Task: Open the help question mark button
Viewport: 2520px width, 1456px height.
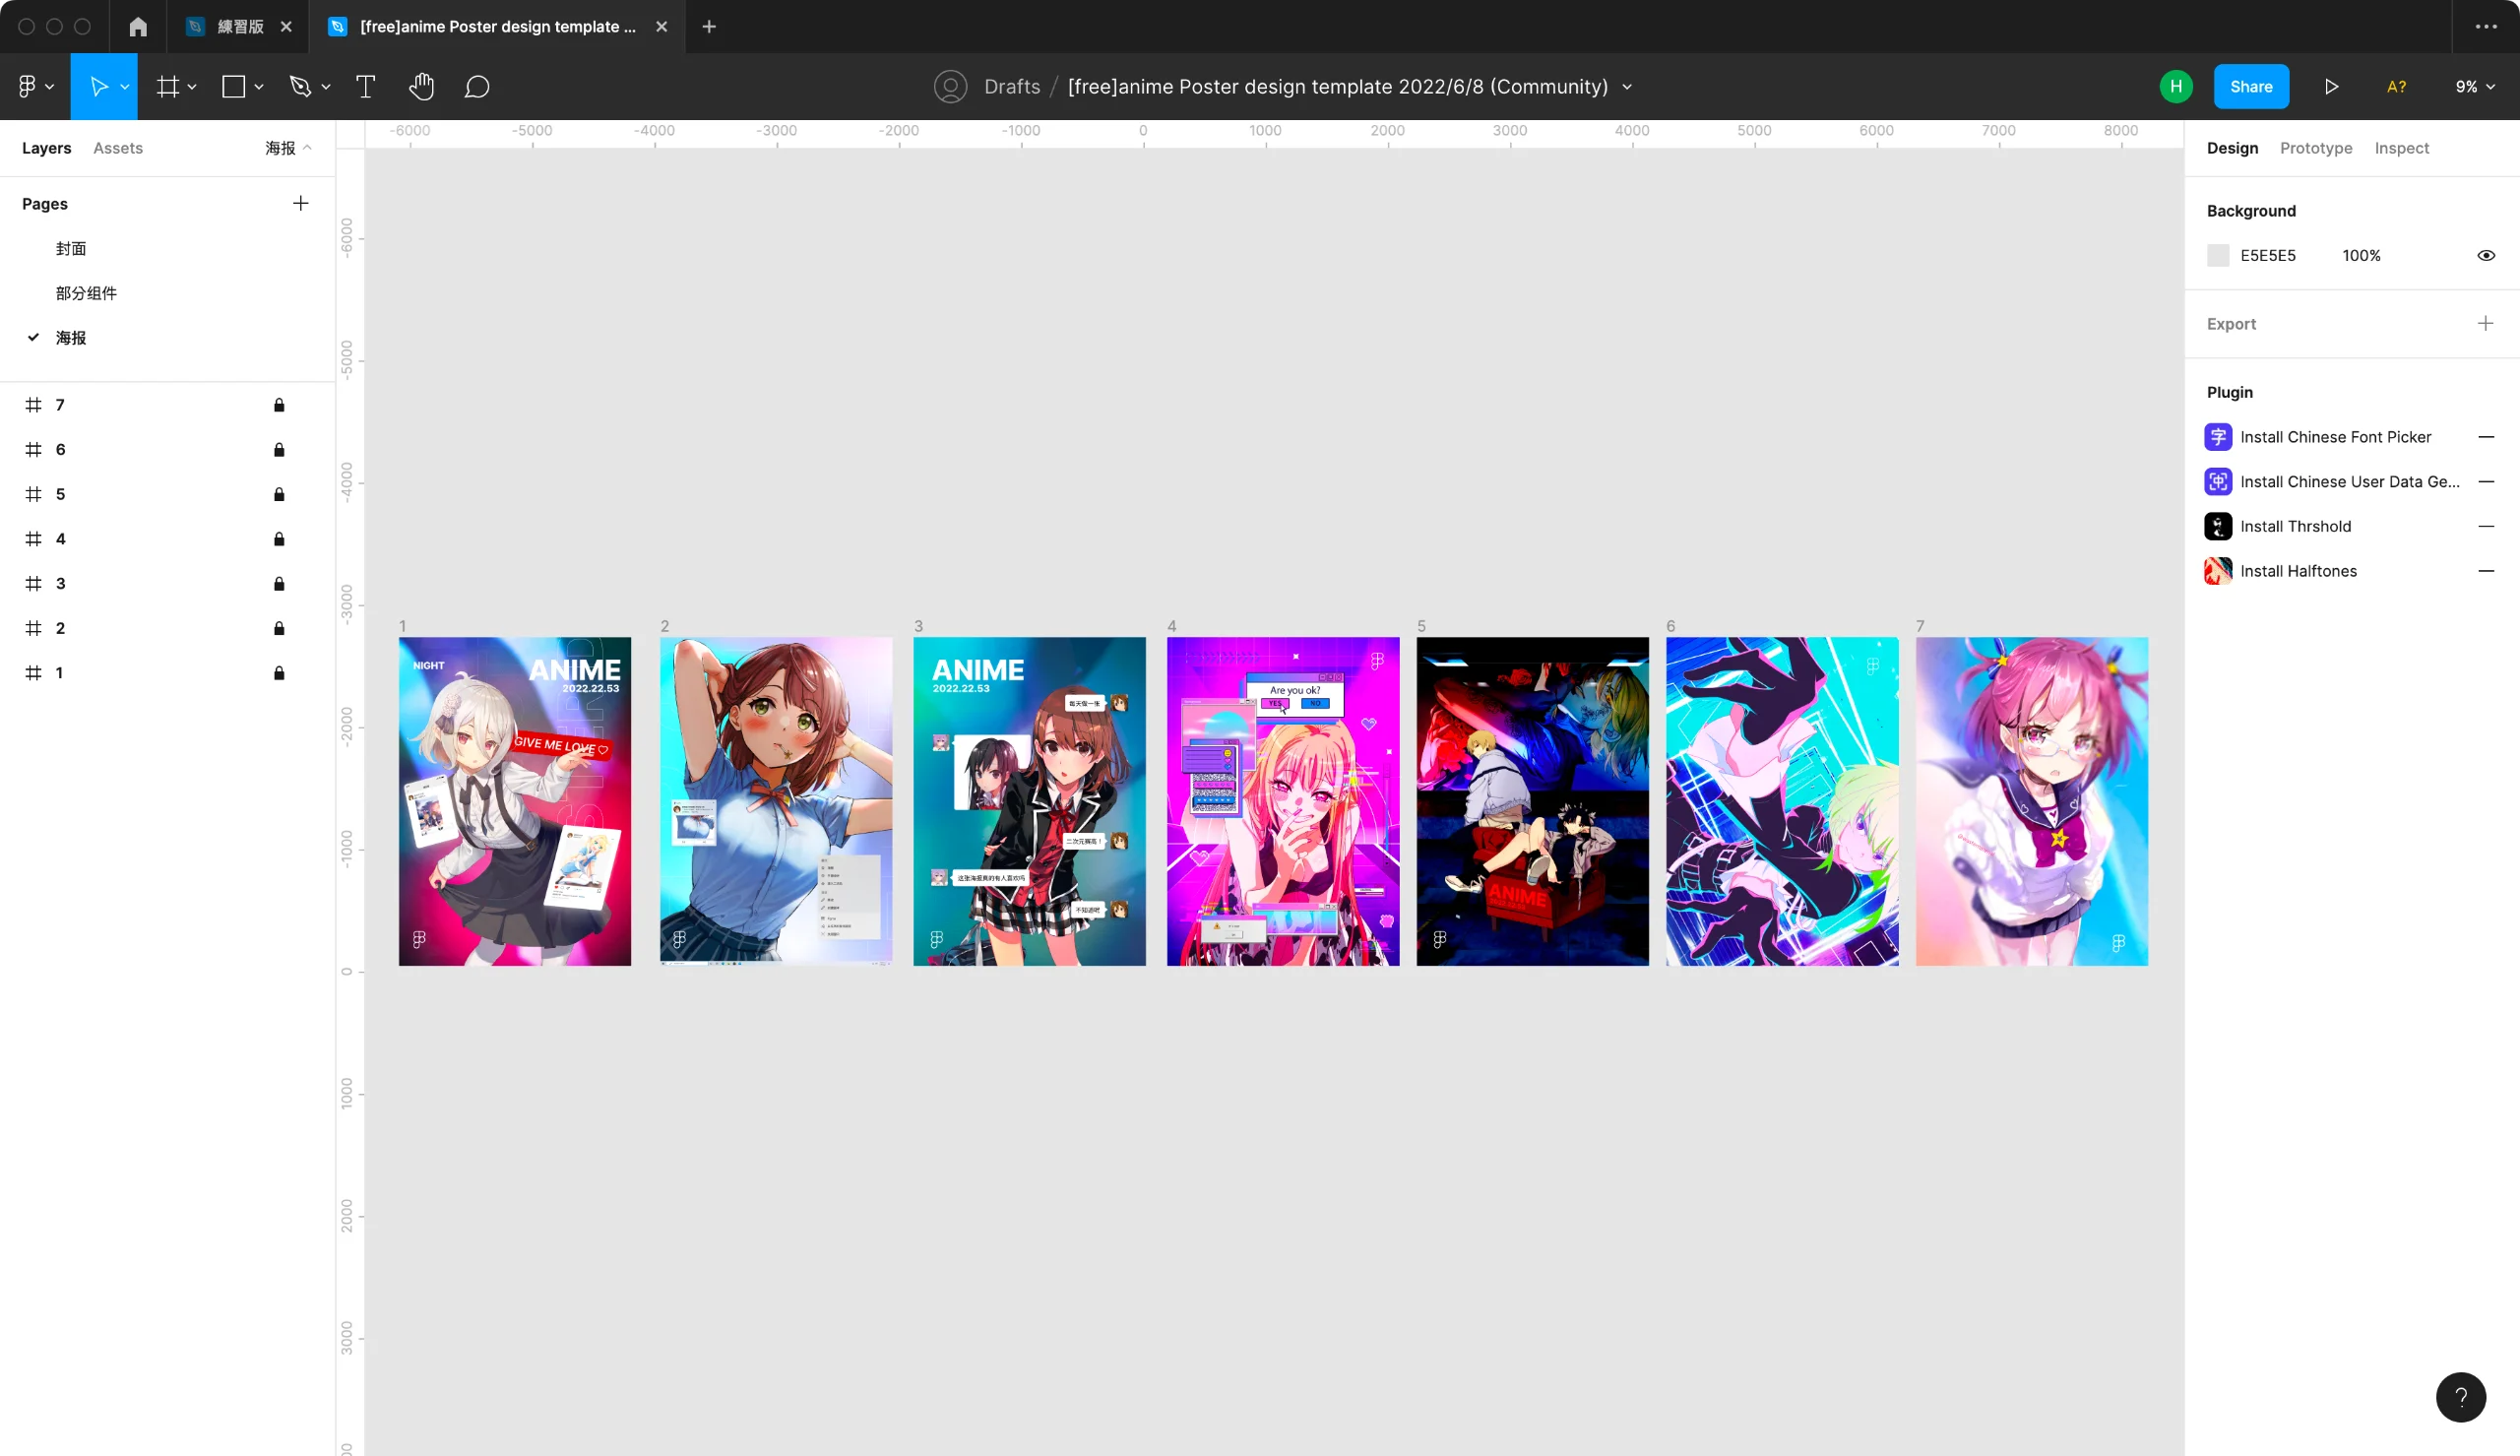Action: [2461, 1397]
